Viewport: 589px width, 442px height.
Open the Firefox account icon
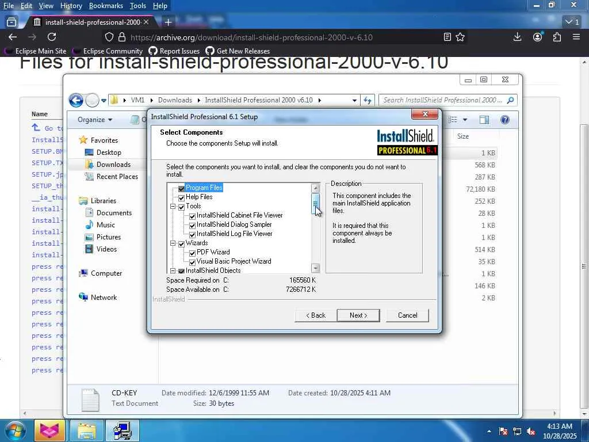tap(538, 37)
